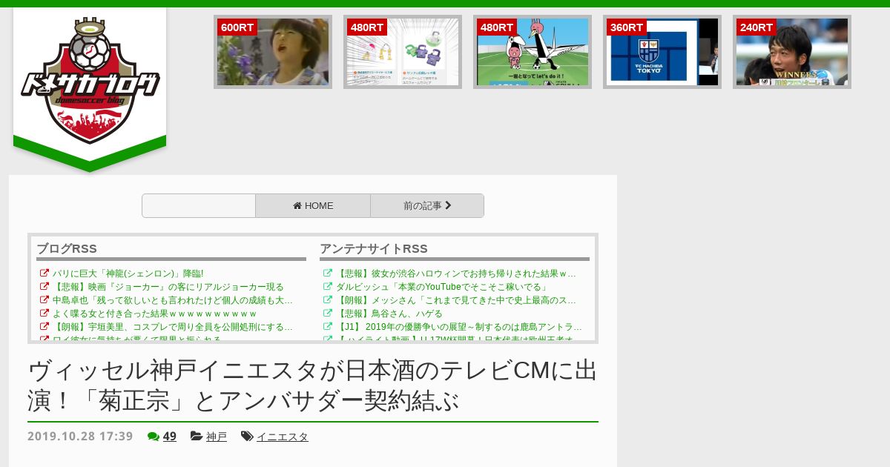The height and width of the screenshot is (467, 890).
Task: Go to 前の記事 previous article
Action: click(427, 206)
